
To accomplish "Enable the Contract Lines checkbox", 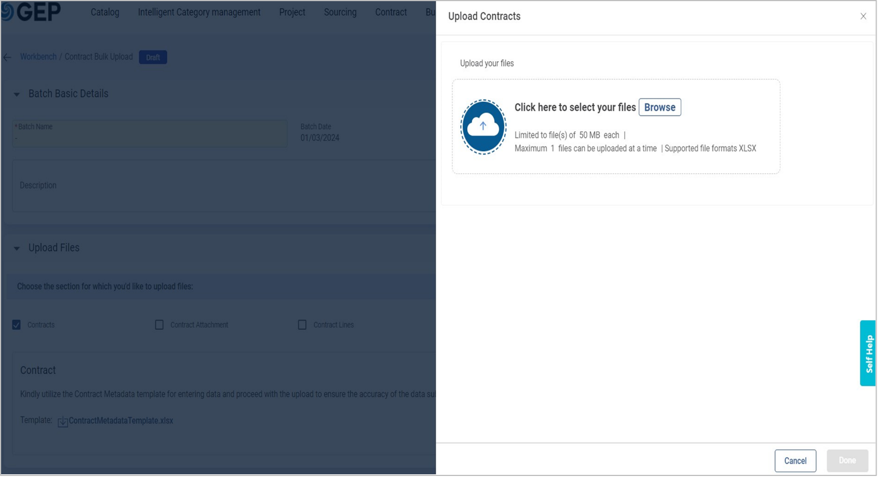I will pyautogui.click(x=302, y=325).
